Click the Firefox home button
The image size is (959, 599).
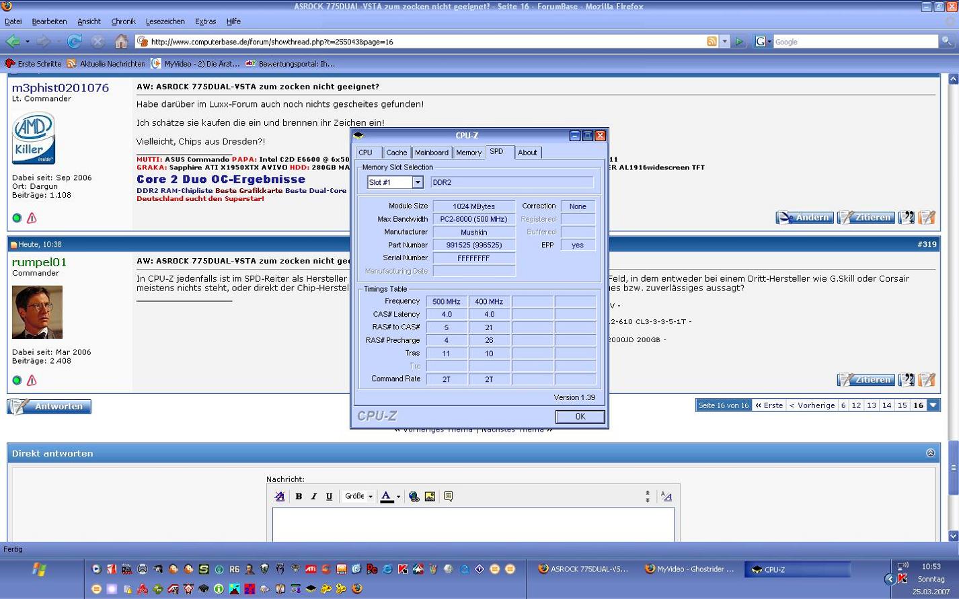tap(121, 42)
